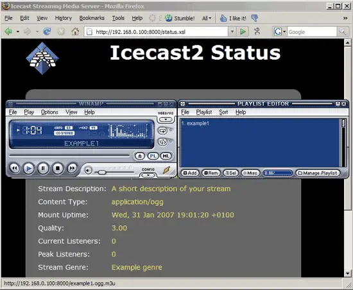Open the Playlist Editor Misc options menu

(x=250, y=173)
